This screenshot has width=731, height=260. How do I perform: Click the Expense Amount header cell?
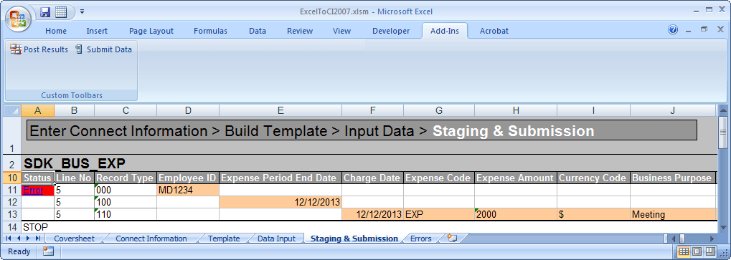(516, 178)
